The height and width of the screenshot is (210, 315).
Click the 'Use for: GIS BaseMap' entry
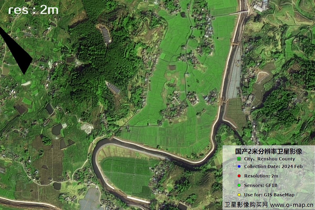point(269,195)
